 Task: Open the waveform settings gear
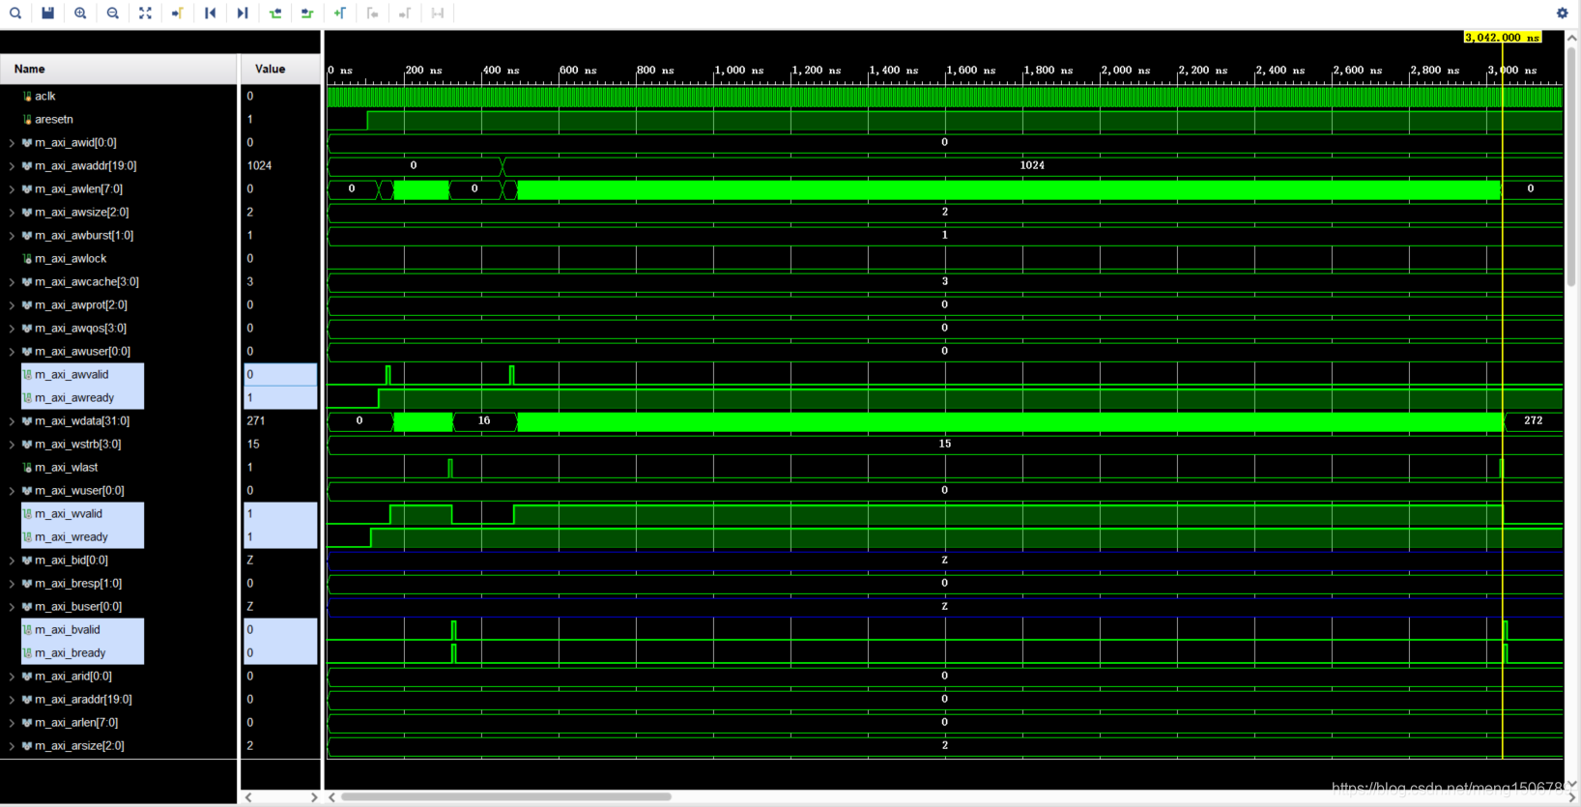1562,14
